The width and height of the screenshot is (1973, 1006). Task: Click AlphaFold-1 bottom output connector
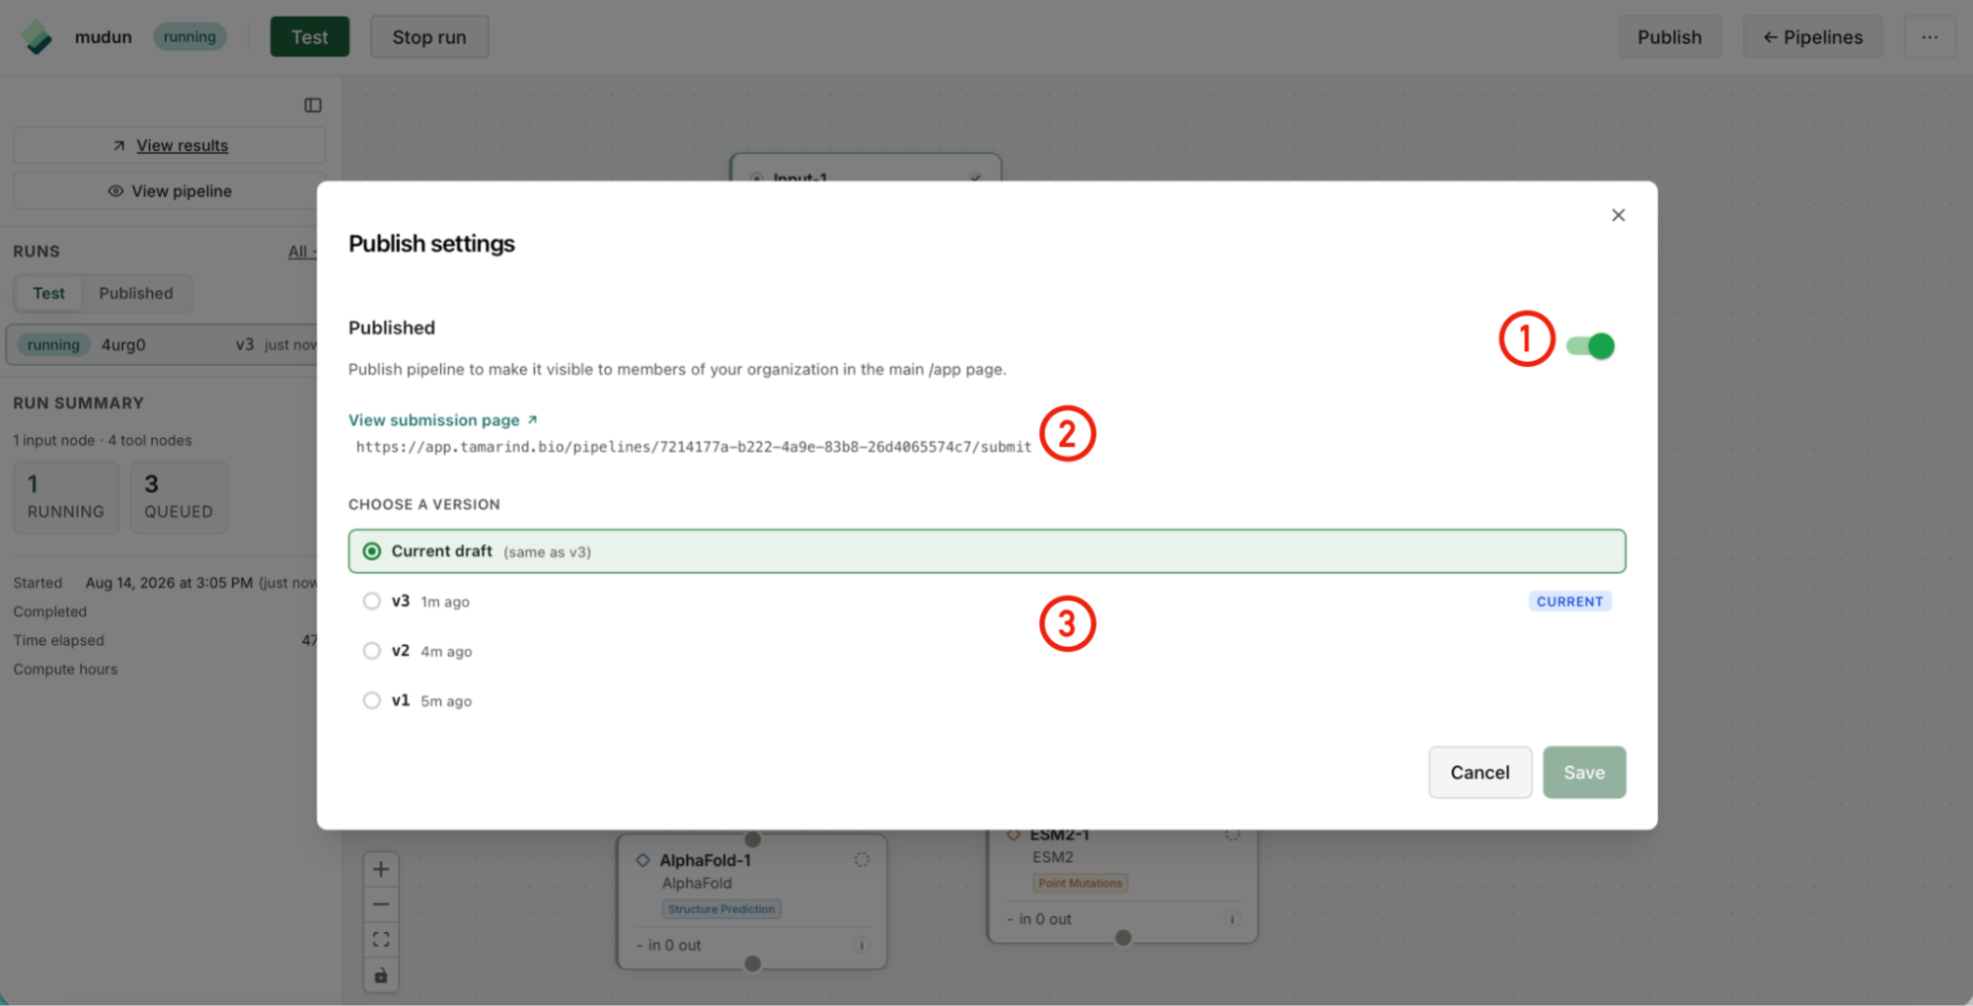[x=753, y=964]
